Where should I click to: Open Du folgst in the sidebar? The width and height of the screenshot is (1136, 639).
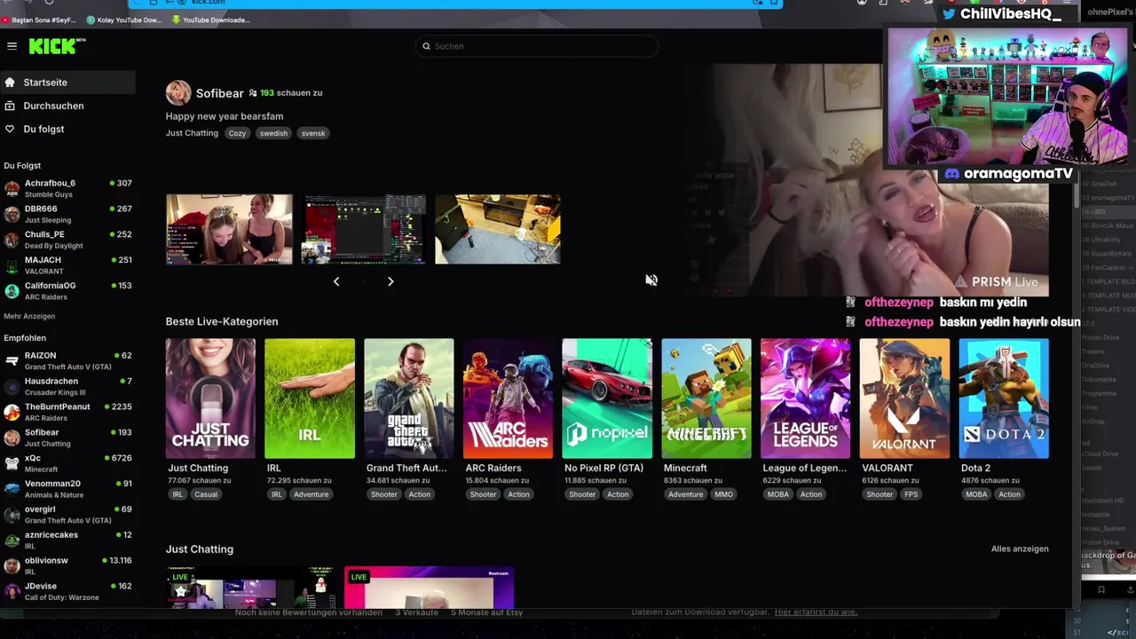click(67, 129)
